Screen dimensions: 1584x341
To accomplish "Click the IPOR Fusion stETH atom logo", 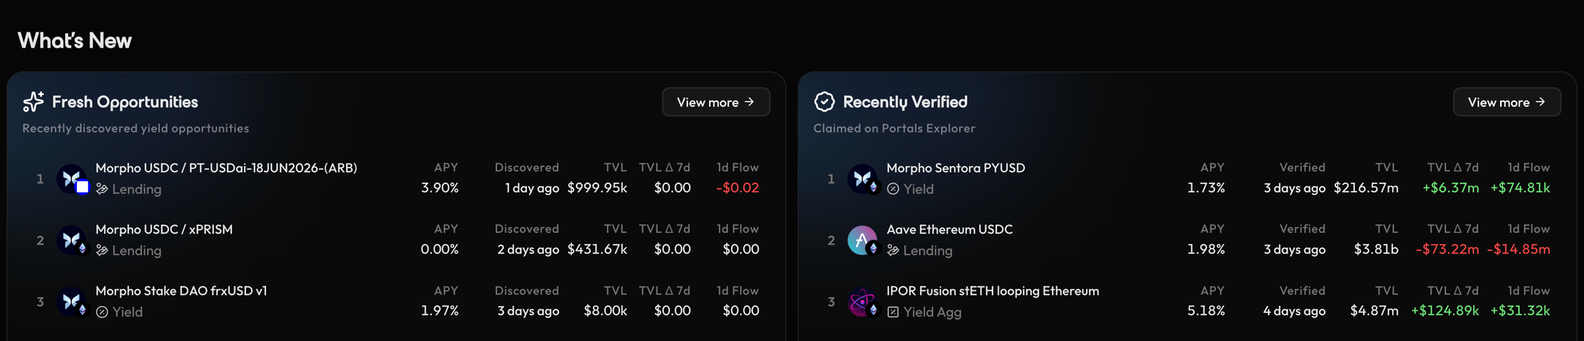I will pyautogui.click(x=862, y=301).
